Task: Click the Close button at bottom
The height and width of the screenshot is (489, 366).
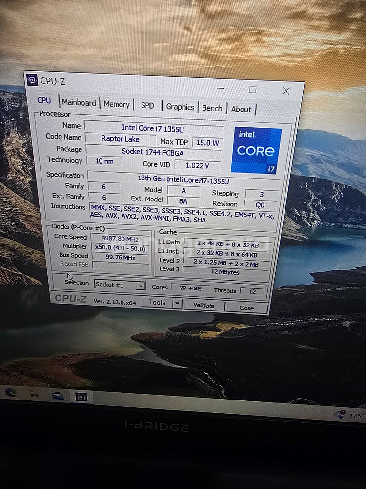Action: point(246,308)
